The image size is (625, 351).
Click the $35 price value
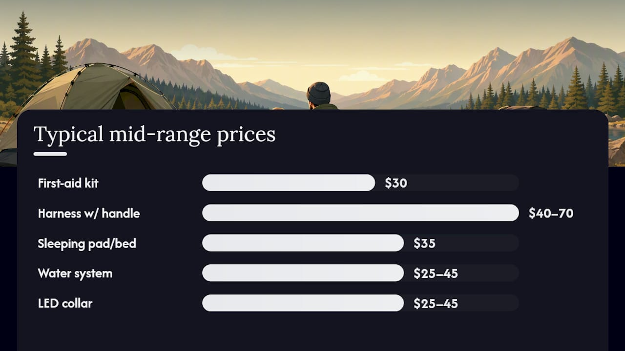(424, 244)
